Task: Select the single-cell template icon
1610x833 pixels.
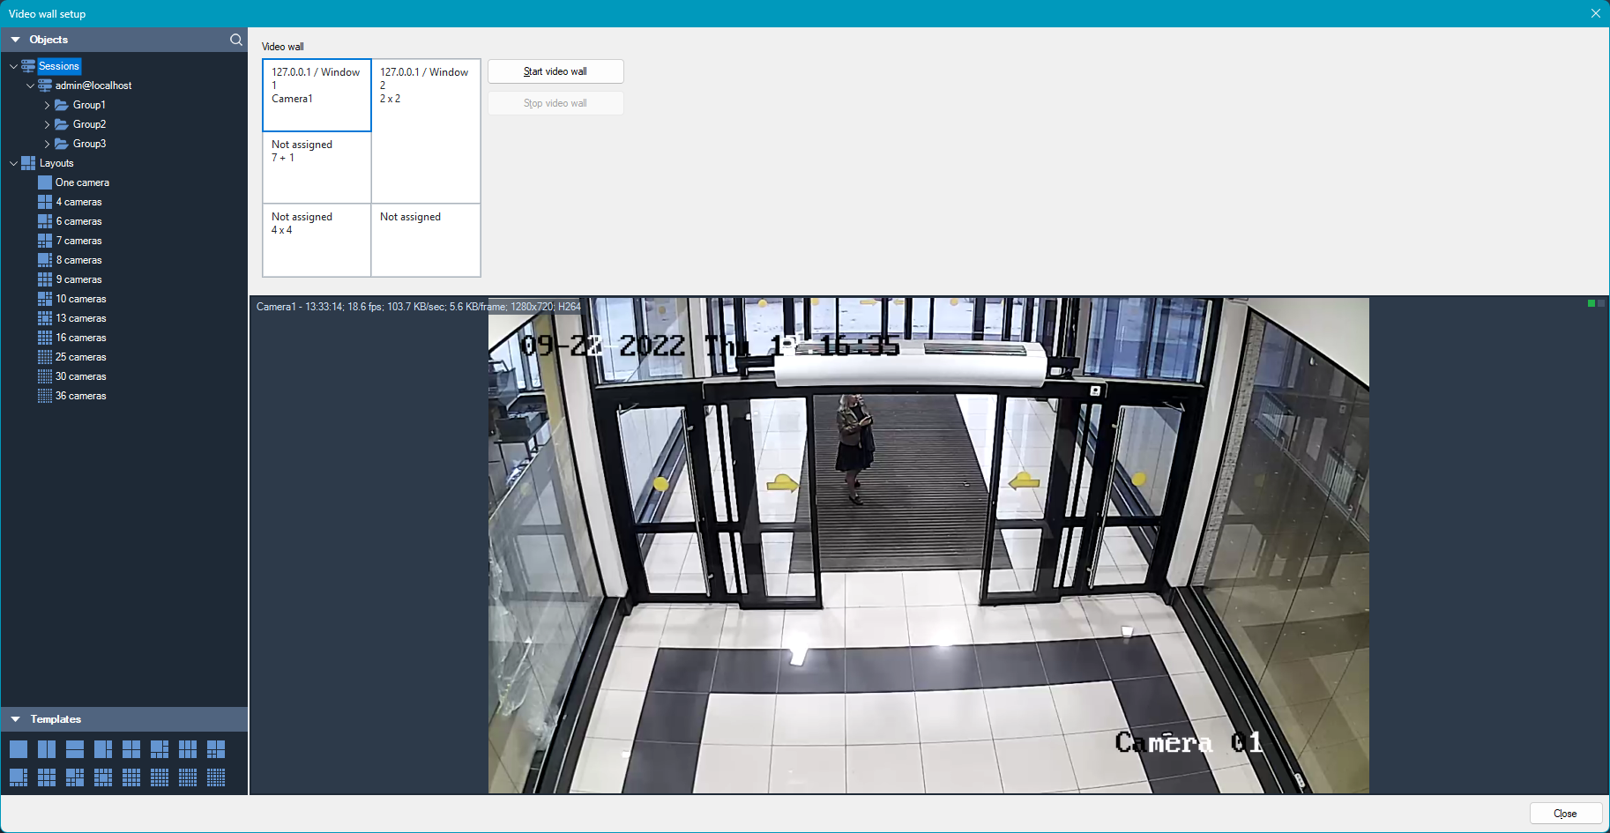Action: tap(19, 749)
